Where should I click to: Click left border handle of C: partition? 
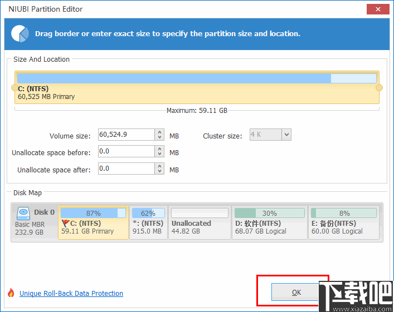pos(14,88)
